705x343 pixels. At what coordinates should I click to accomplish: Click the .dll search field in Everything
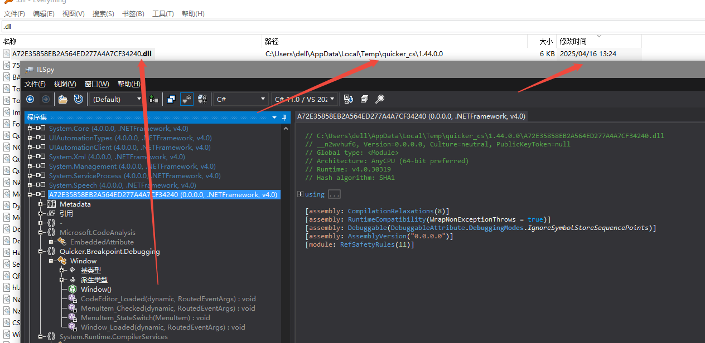coord(352,26)
